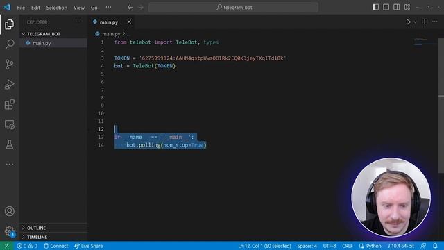Click the editor vertical scrollbar
Viewport: 444px width, 250px height.
tap(441, 105)
